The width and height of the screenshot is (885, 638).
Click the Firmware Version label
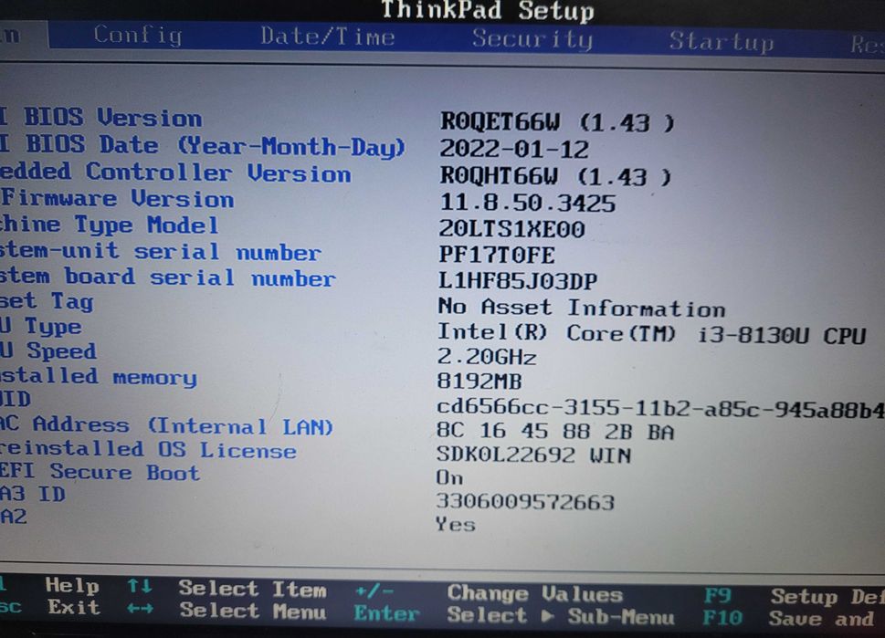(117, 199)
